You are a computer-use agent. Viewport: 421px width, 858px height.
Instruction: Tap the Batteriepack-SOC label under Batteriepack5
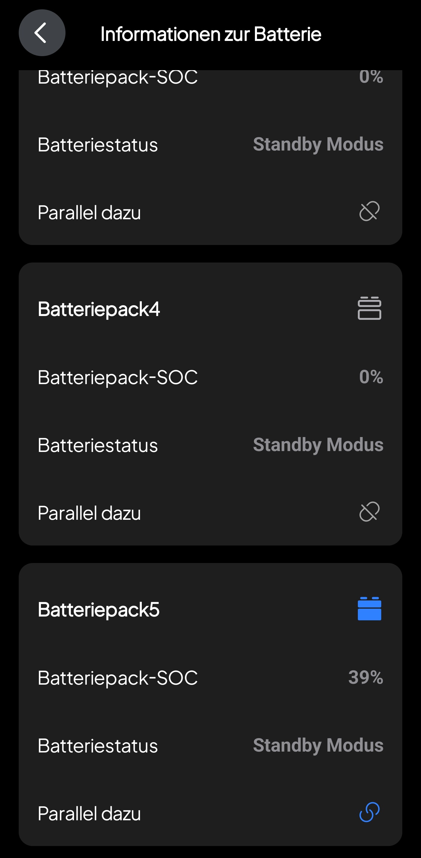[x=118, y=678]
